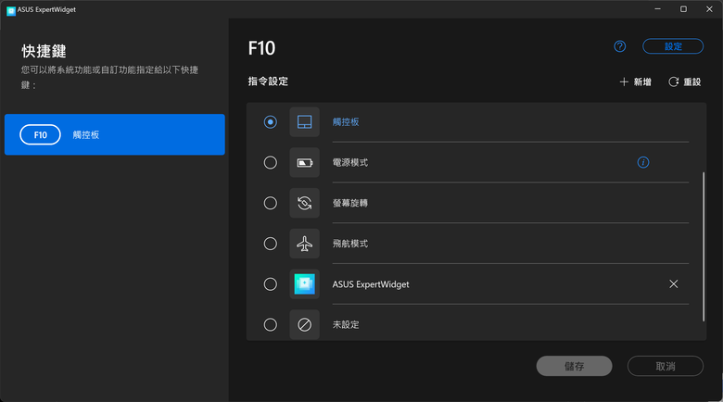This screenshot has height=402, width=723.
Task: Show info for 電源模式 via the i icon
Action: [x=643, y=162]
